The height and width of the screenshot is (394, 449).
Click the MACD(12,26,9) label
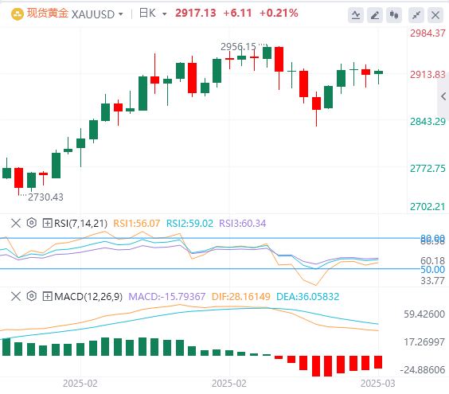(88, 296)
